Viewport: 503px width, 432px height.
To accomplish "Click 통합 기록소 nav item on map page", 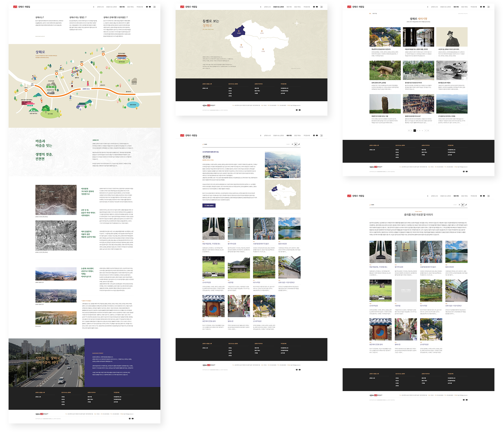I will pos(297,7).
